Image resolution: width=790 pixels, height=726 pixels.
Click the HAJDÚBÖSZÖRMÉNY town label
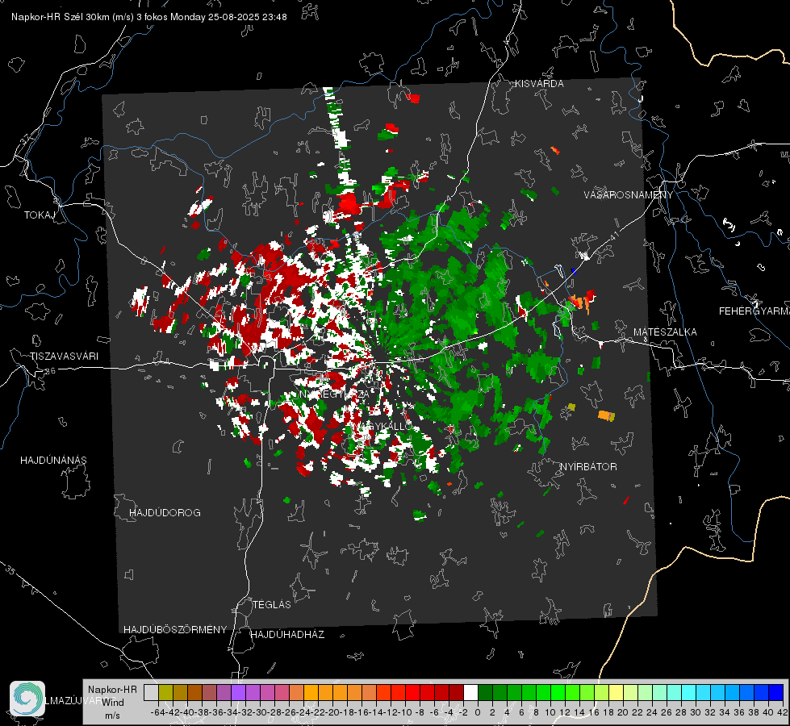pyautogui.click(x=175, y=630)
